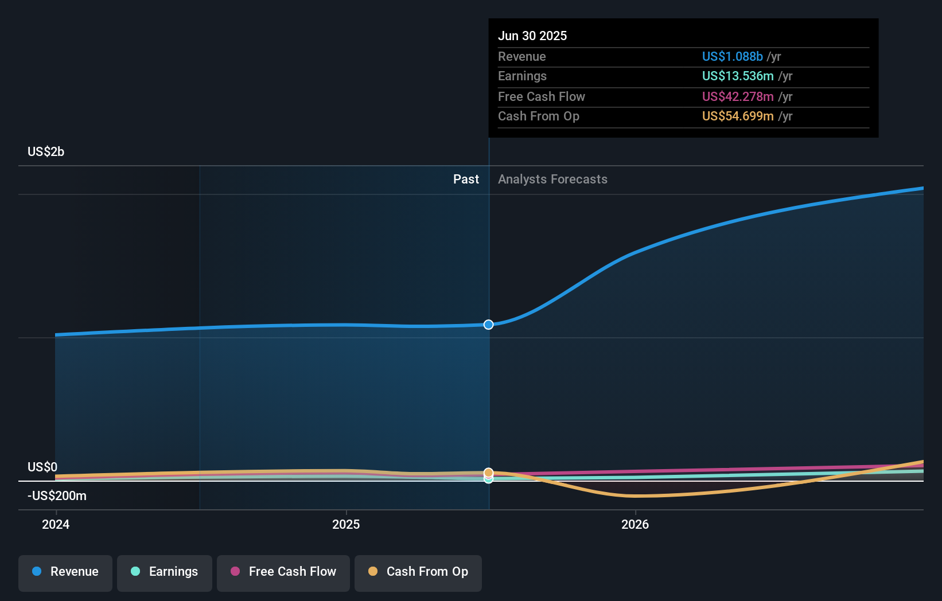Select the Revenue data point marker on the chart
Viewport: 942px width, 601px height.
click(x=488, y=325)
